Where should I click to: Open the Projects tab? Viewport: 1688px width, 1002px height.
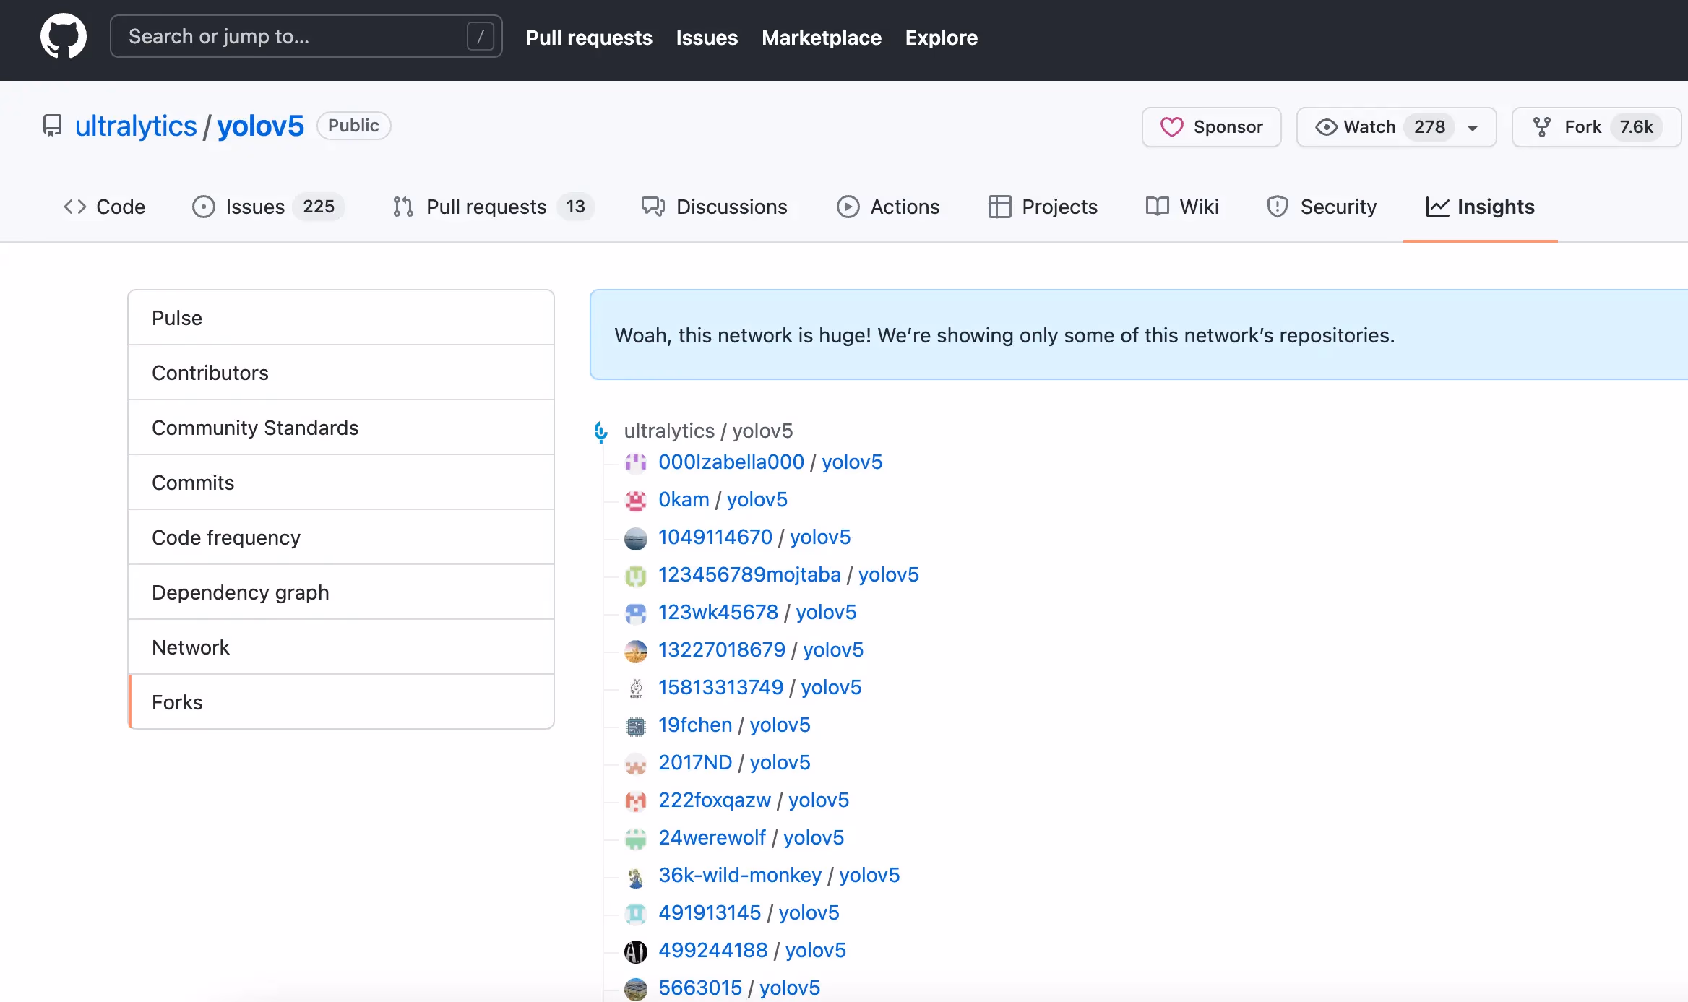tap(1043, 207)
